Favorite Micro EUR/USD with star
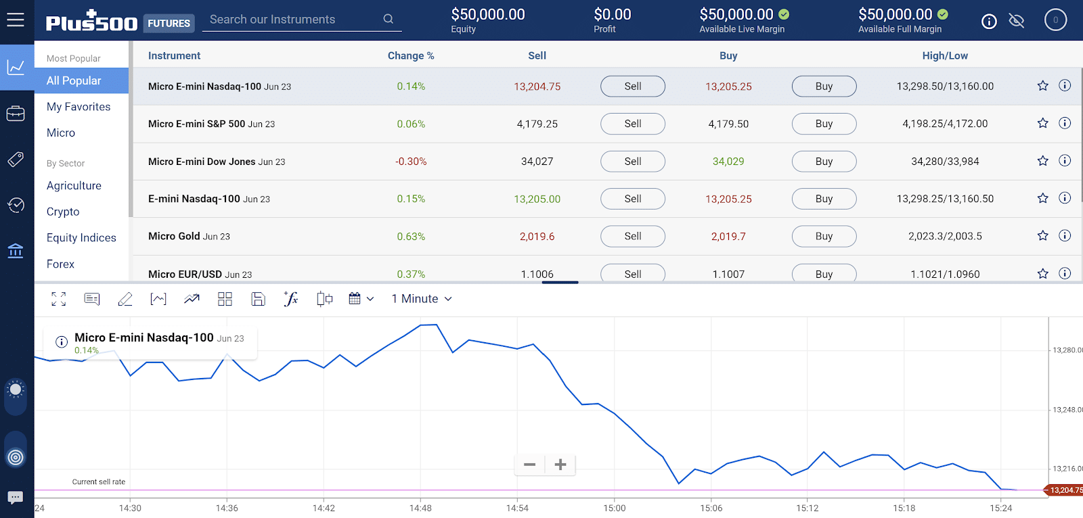This screenshot has height=518, width=1083. pyautogui.click(x=1042, y=273)
